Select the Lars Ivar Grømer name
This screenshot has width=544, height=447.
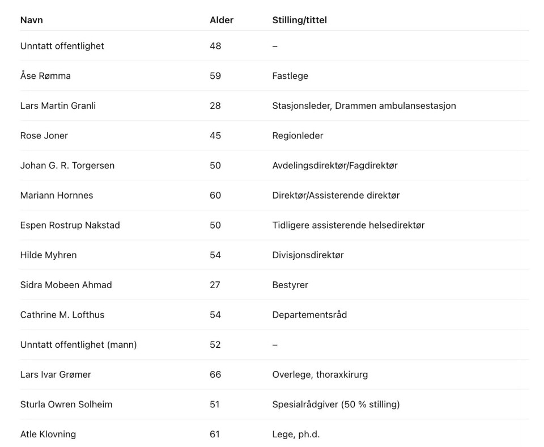(56, 374)
